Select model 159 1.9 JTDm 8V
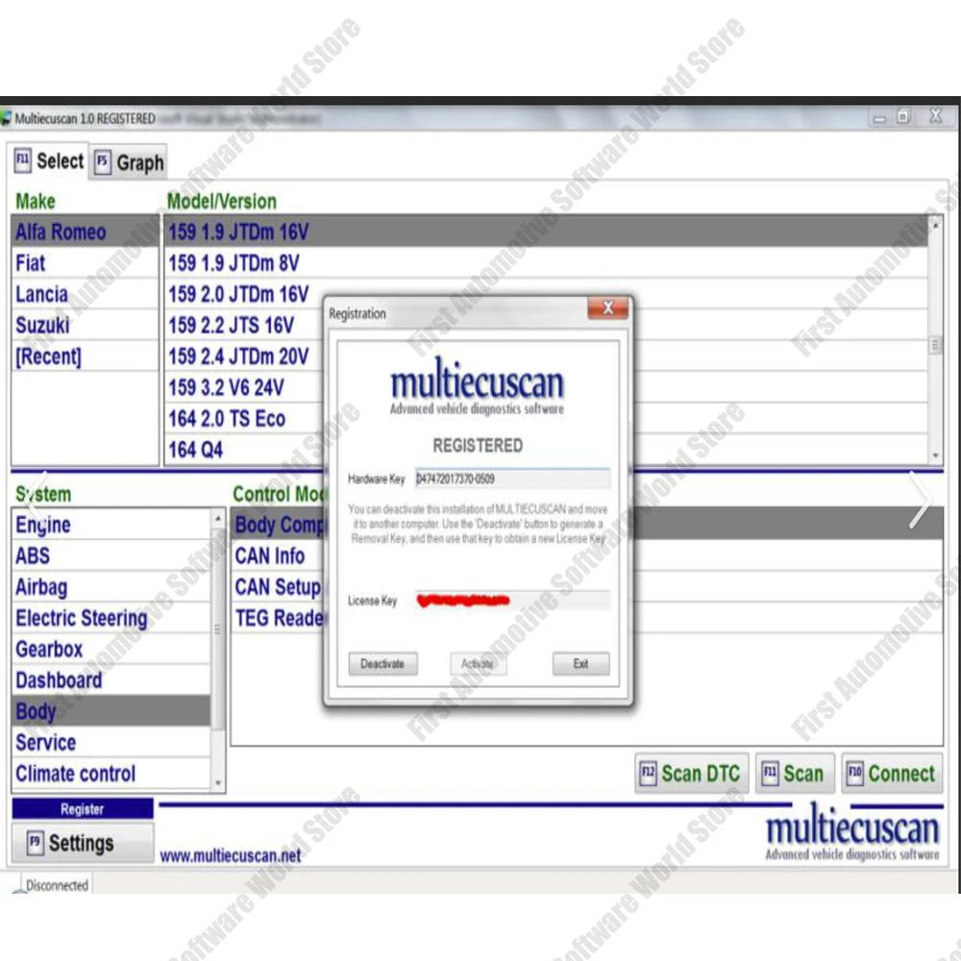 coord(547,263)
